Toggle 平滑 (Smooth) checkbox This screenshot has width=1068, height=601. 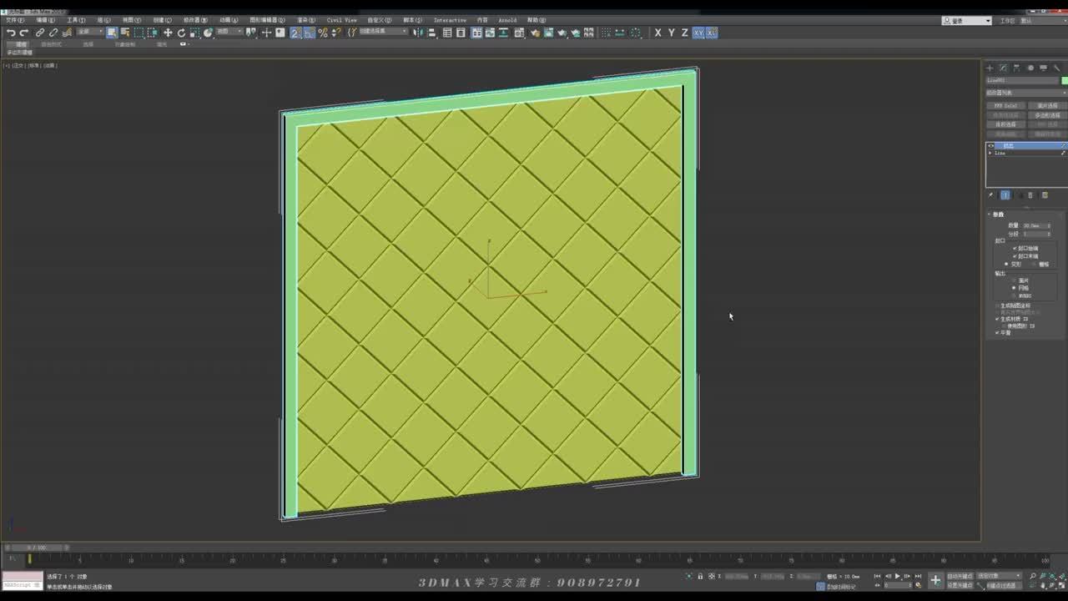coord(997,332)
